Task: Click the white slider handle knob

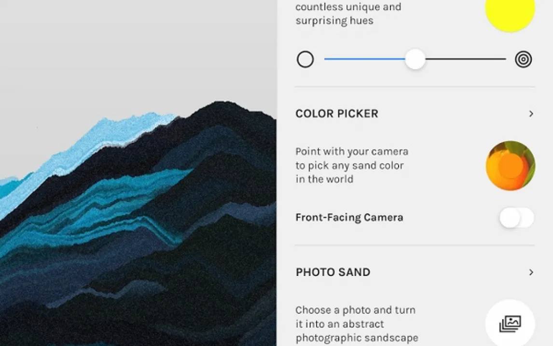Action: [x=415, y=59]
